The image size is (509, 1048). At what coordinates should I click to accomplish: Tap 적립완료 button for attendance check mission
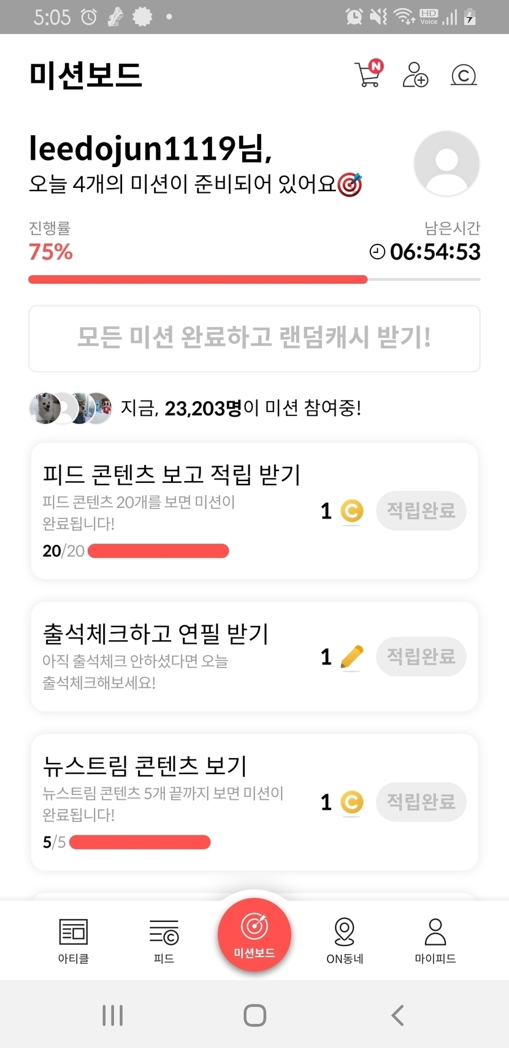(421, 657)
